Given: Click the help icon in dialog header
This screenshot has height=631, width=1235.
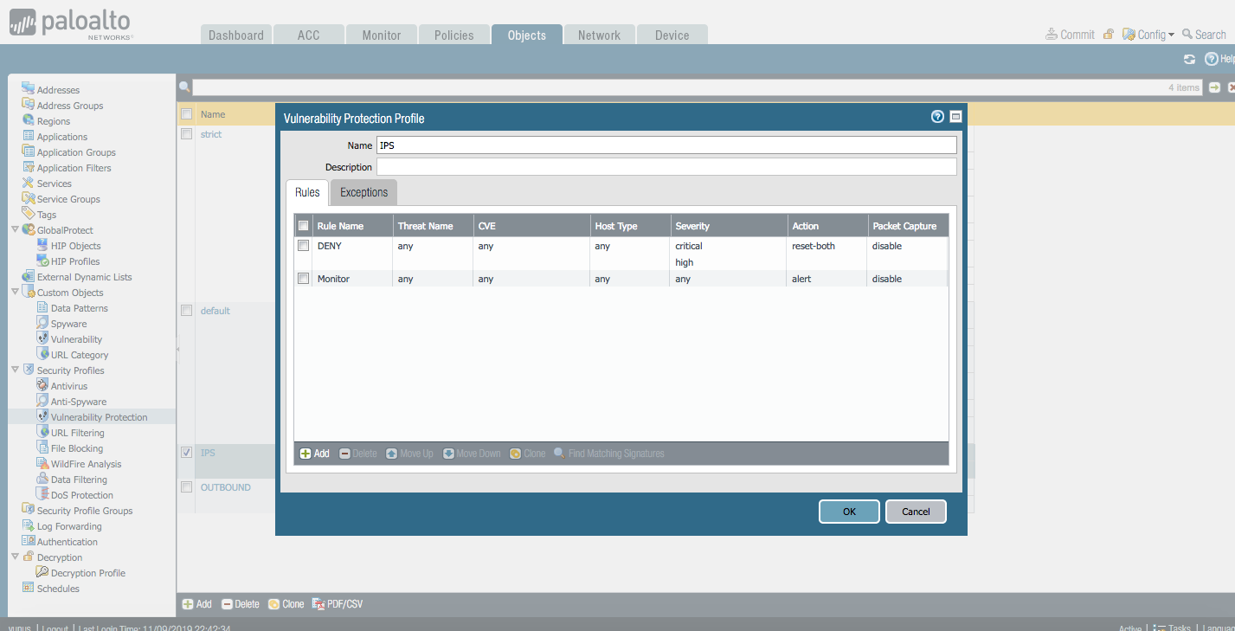Looking at the screenshot, I should click(x=937, y=117).
